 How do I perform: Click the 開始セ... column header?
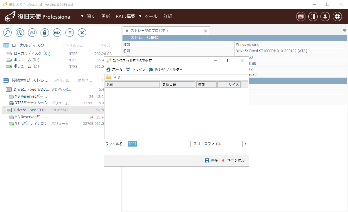[85, 80]
